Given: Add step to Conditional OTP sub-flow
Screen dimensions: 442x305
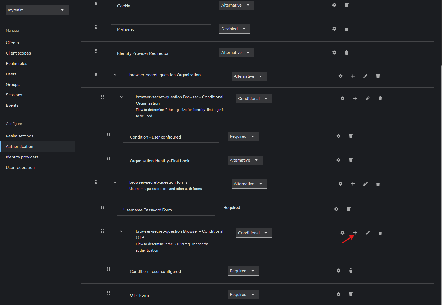Looking at the screenshot, I should 355,233.
